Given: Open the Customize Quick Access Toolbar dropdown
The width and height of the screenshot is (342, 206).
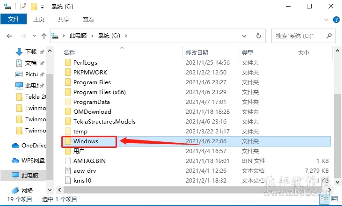Looking at the screenshot, I should 42,7.
